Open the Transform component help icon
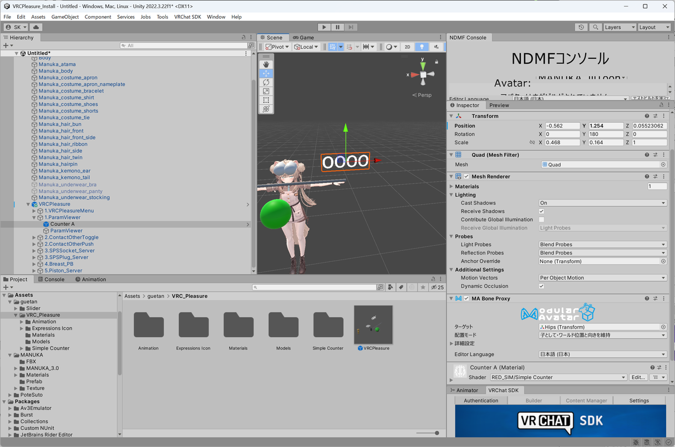 coord(647,116)
